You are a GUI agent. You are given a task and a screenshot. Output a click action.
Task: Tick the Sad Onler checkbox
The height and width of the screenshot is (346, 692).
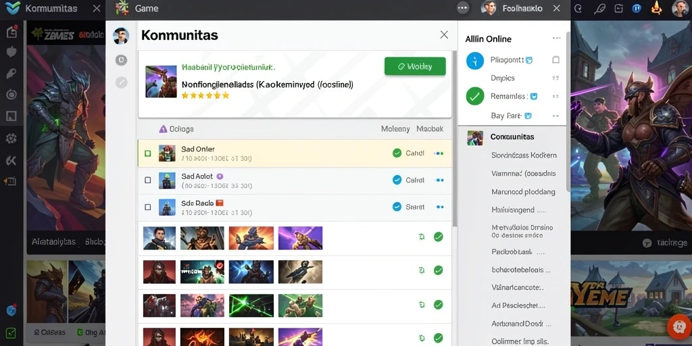click(x=148, y=153)
